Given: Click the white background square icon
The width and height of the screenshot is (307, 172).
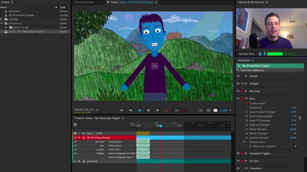Looking at the screenshot, I should 215,110.
